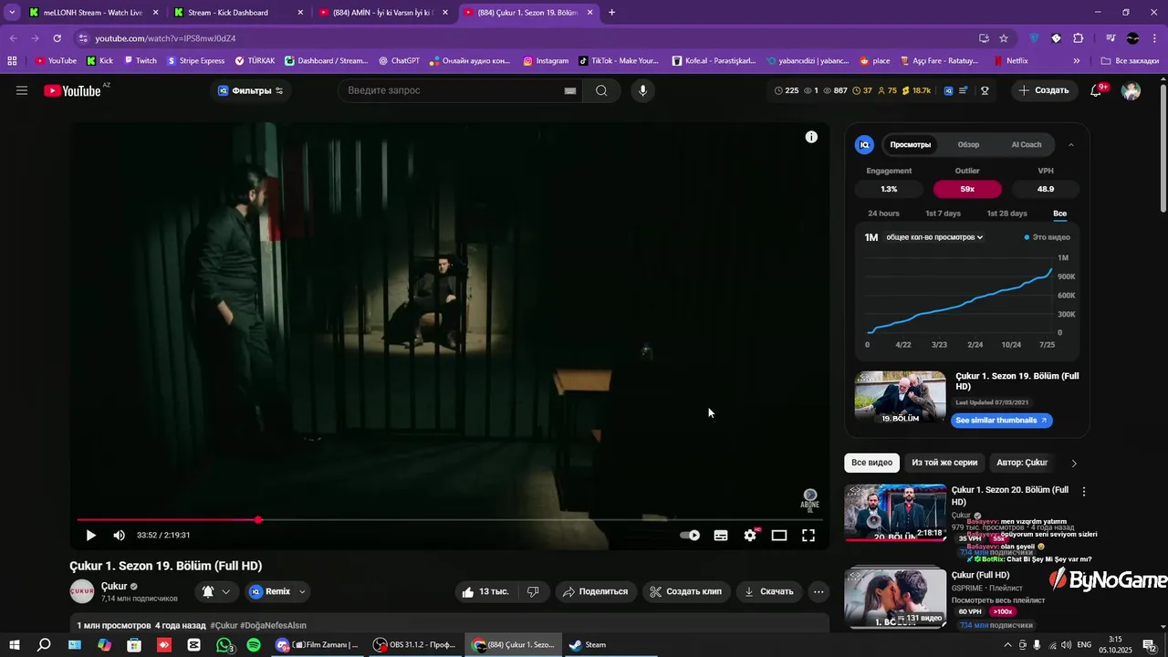Reload the page
The width and height of the screenshot is (1168, 657).
(x=57, y=38)
